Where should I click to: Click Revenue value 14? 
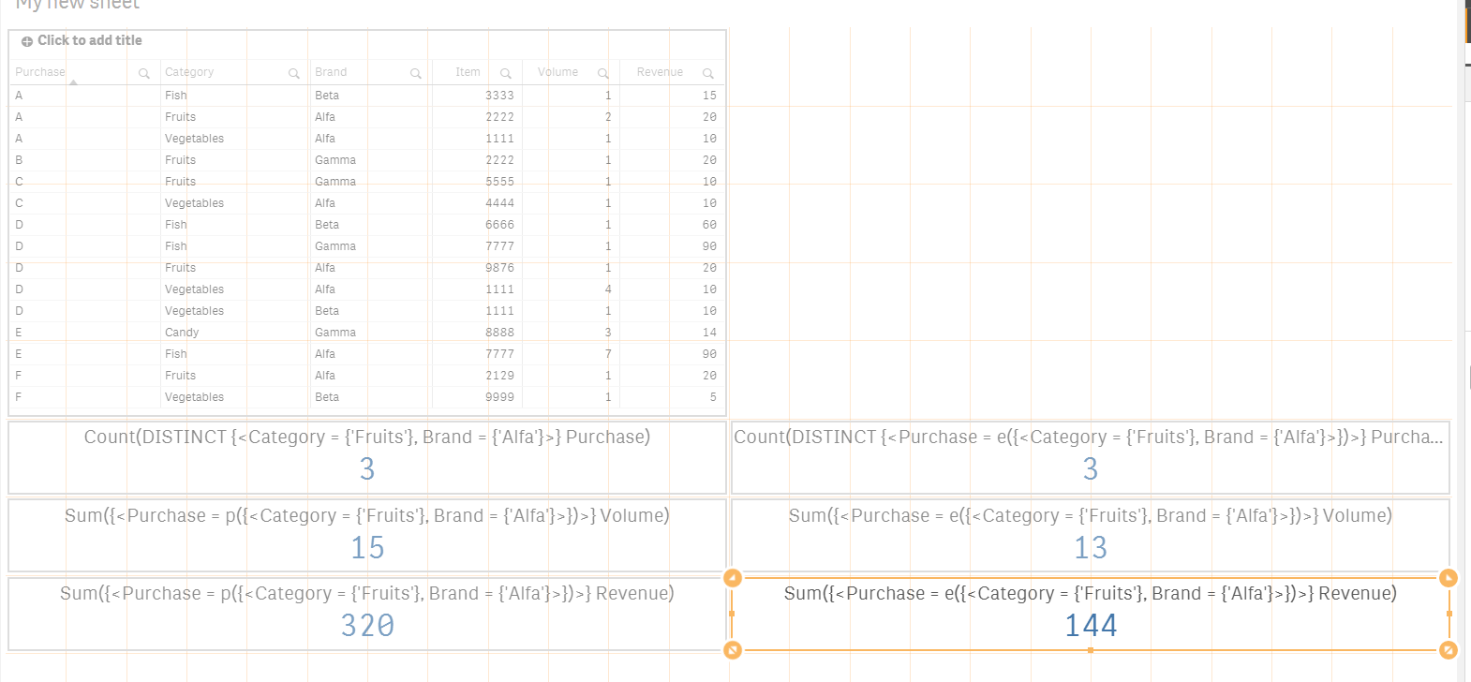pyautogui.click(x=709, y=333)
